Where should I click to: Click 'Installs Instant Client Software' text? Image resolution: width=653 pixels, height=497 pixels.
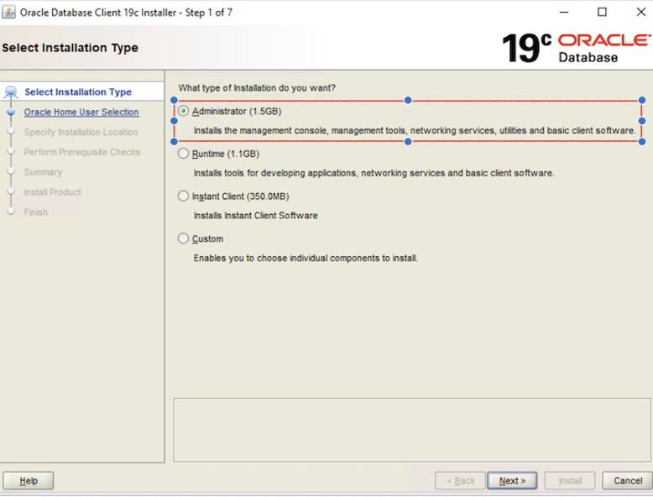click(x=256, y=216)
